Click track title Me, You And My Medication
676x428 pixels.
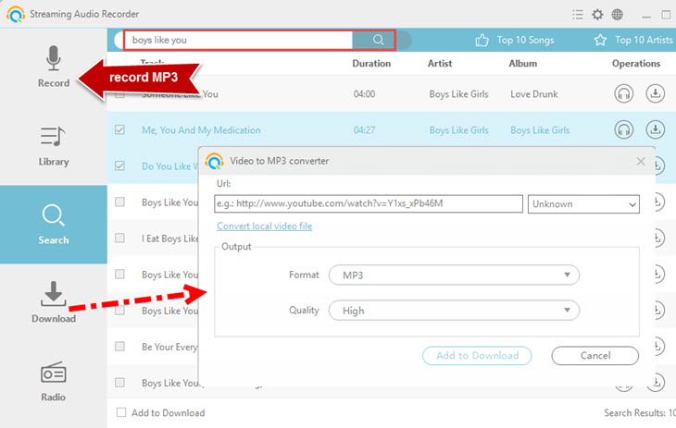click(201, 130)
